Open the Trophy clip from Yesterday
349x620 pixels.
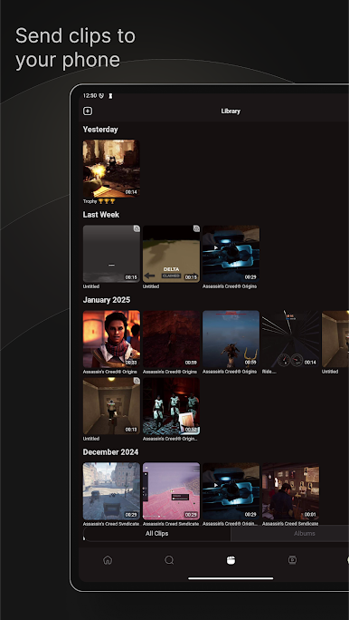(x=111, y=169)
